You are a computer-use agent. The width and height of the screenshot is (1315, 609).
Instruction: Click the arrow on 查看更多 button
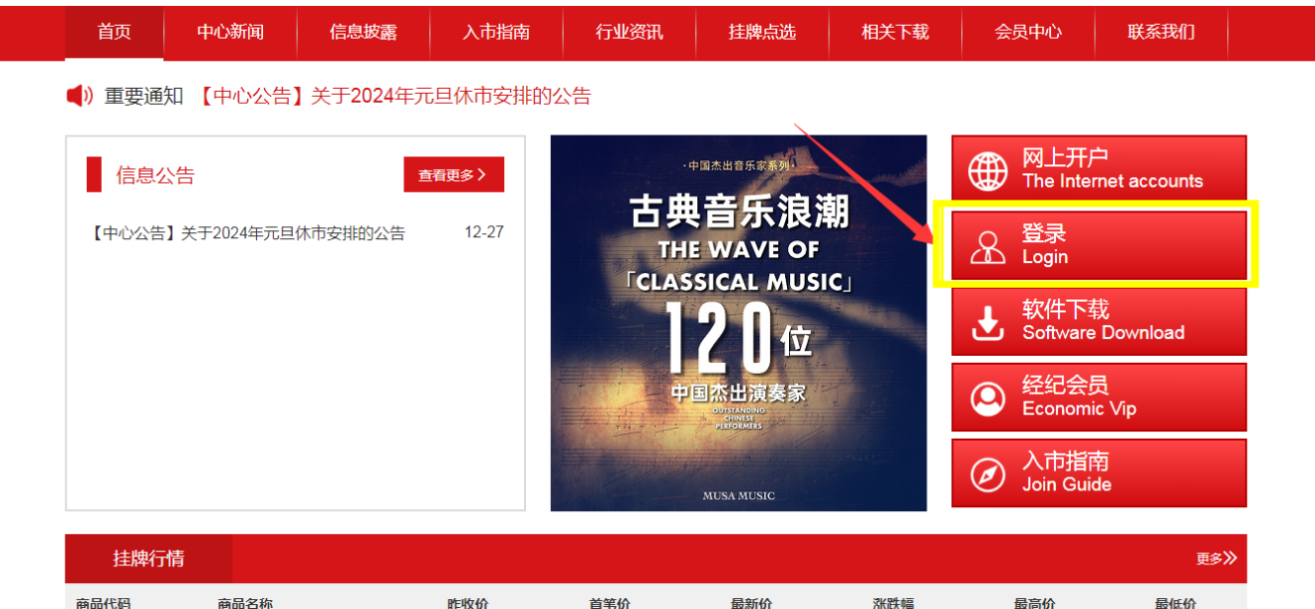click(482, 174)
